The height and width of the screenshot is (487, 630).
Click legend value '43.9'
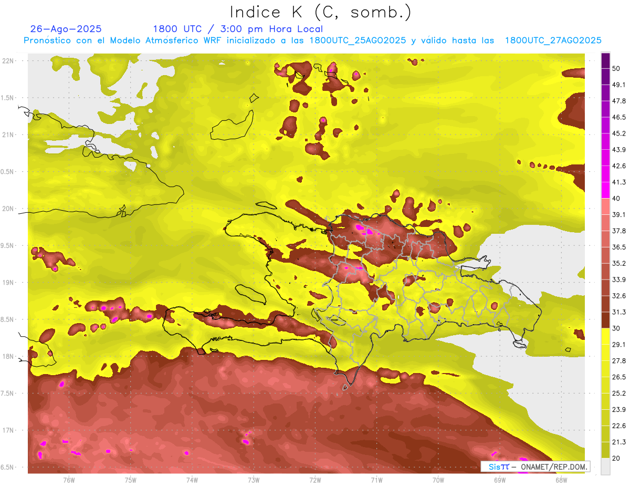coord(618,150)
